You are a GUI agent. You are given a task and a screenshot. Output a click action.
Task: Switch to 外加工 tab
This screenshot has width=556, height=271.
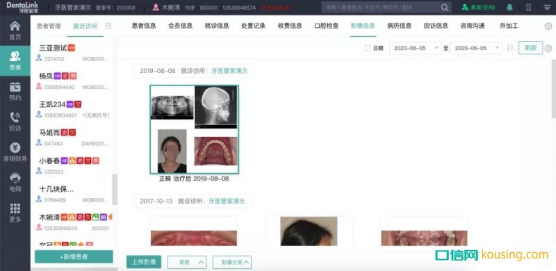(x=509, y=26)
